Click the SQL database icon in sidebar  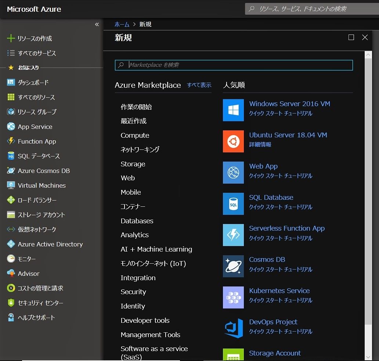(x=11, y=156)
